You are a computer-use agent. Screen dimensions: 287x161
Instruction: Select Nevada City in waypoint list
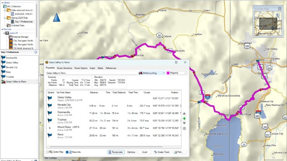tap(12, 67)
